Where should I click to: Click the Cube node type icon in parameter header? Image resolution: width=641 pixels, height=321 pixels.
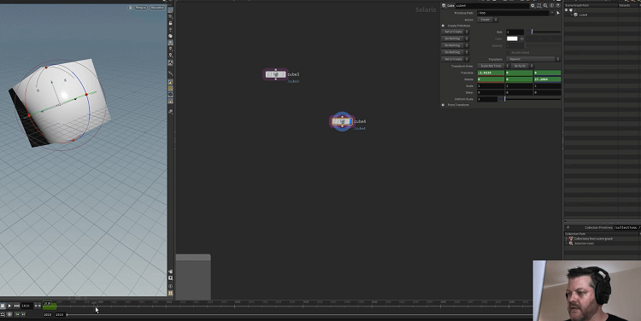point(444,6)
